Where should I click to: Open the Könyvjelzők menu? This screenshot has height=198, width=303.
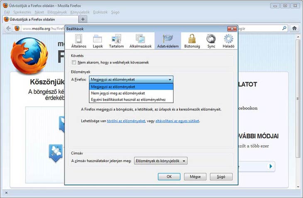tap(80, 12)
